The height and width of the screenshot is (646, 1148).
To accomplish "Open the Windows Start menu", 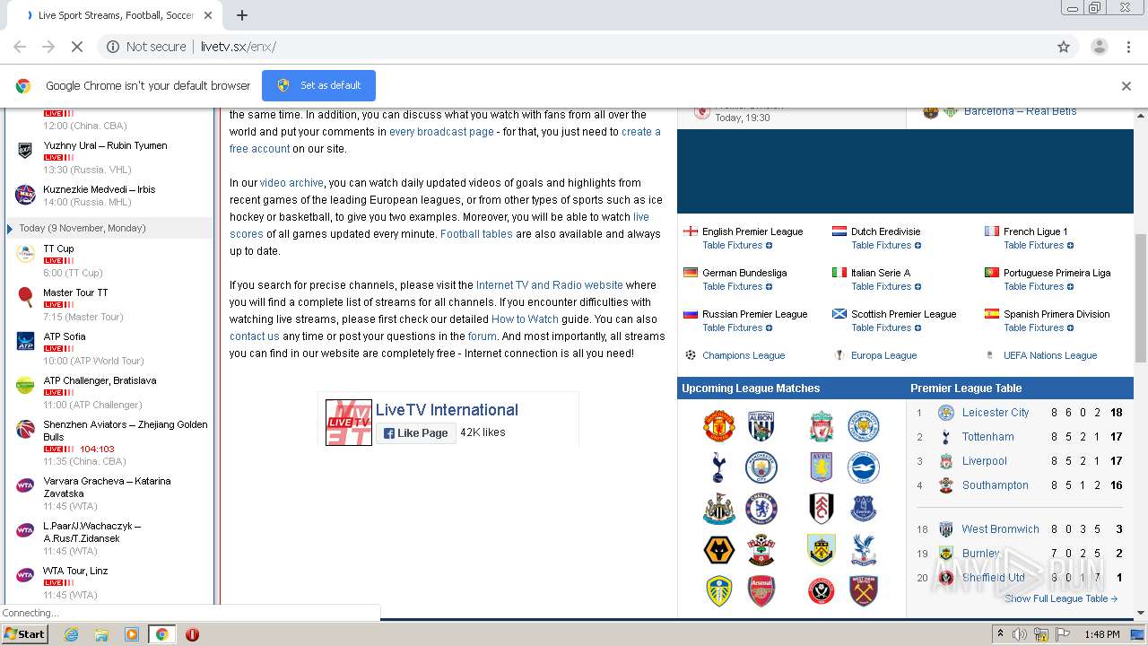I will tap(25, 634).
